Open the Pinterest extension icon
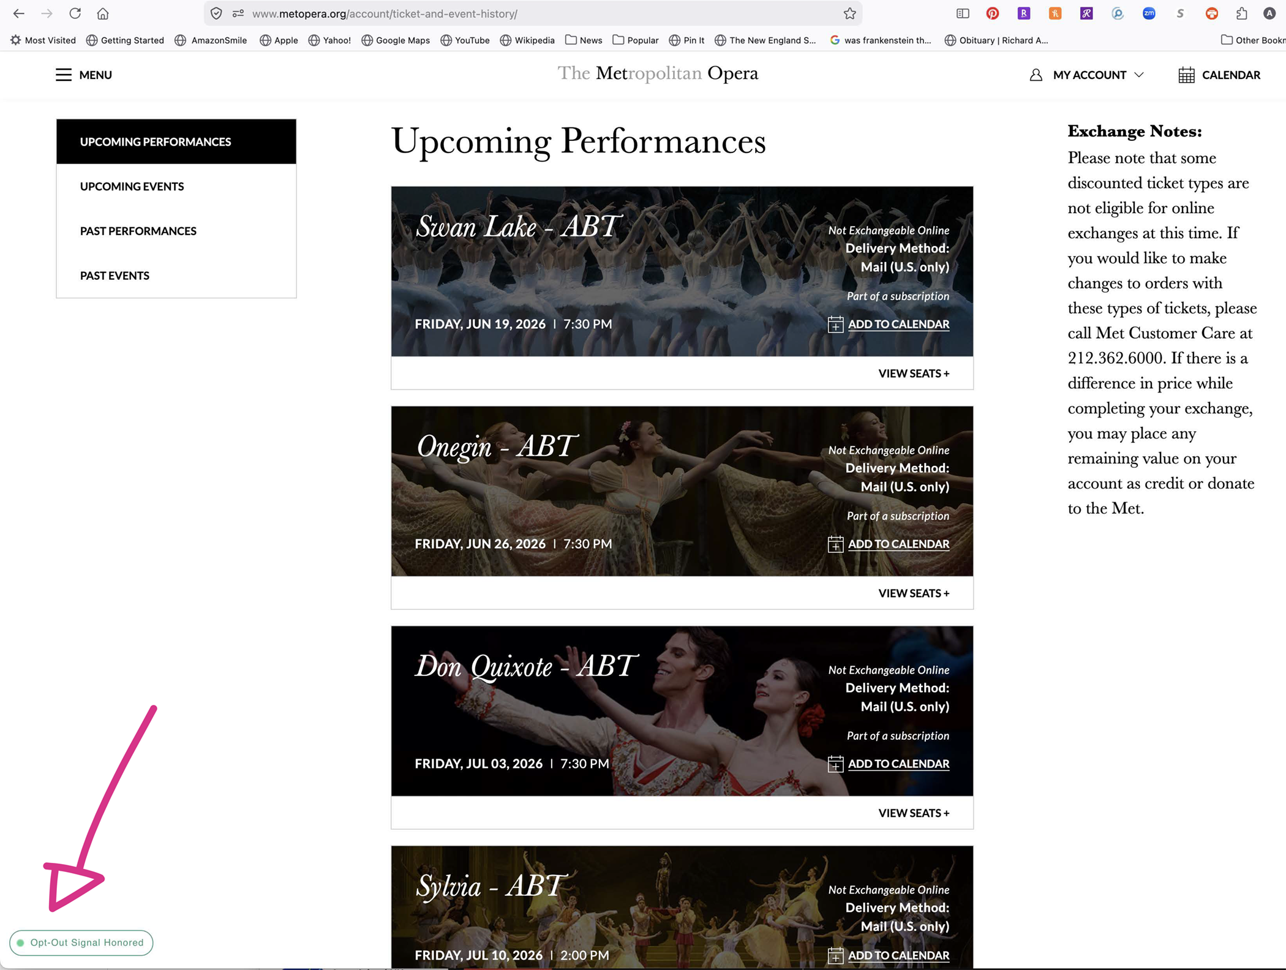Screen dimensions: 1286x970 [x=993, y=13]
